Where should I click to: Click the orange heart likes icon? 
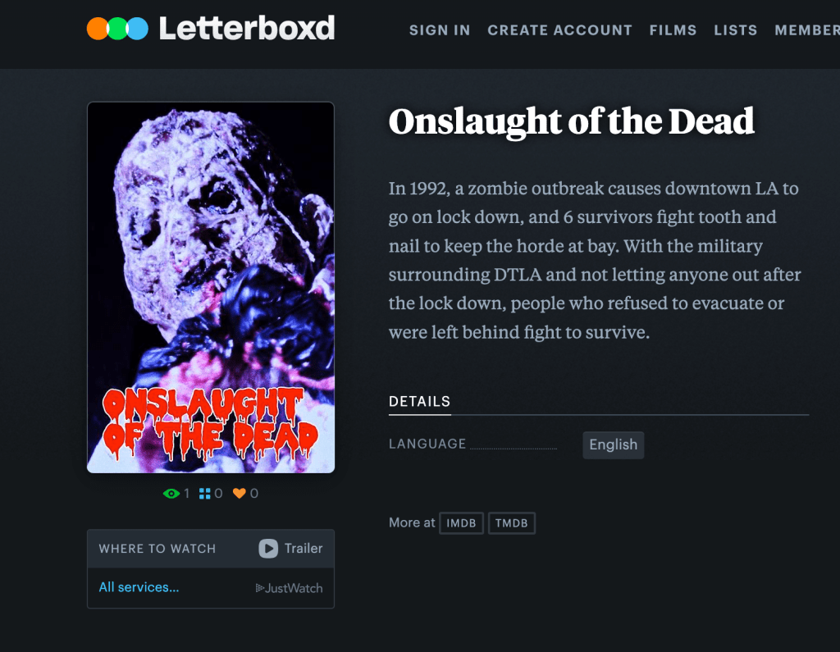click(239, 494)
